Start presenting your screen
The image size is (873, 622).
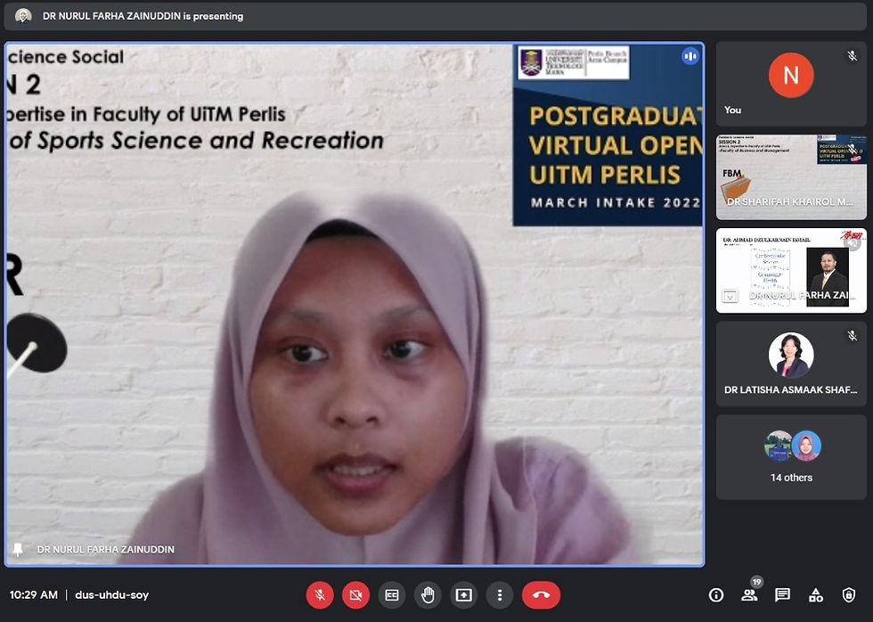point(464,594)
